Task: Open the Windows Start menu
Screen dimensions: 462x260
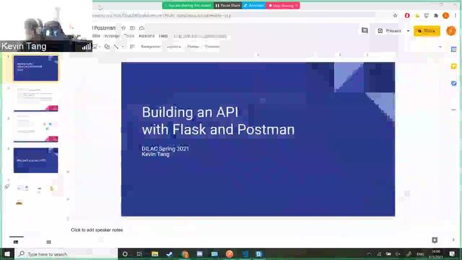Action: (x=7, y=254)
